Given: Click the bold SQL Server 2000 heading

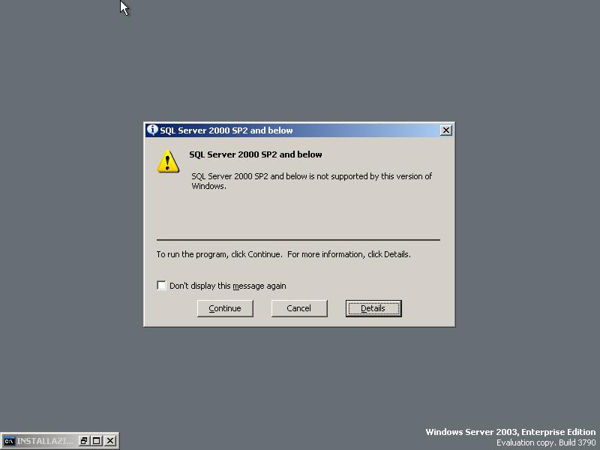Looking at the screenshot, I should coord(256,154).
